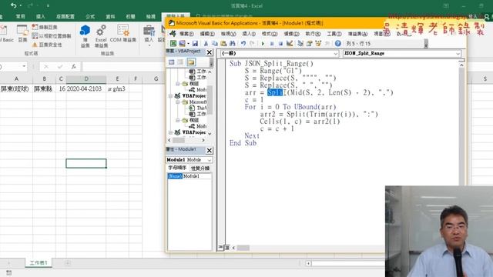Open the VBA 編輯(E) menu
The image size is (493, 277).
pos(207,34)
